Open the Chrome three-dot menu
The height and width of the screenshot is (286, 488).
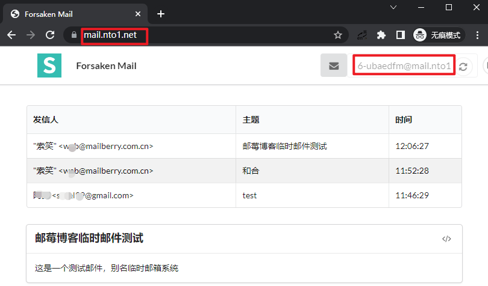pos(477,35)
